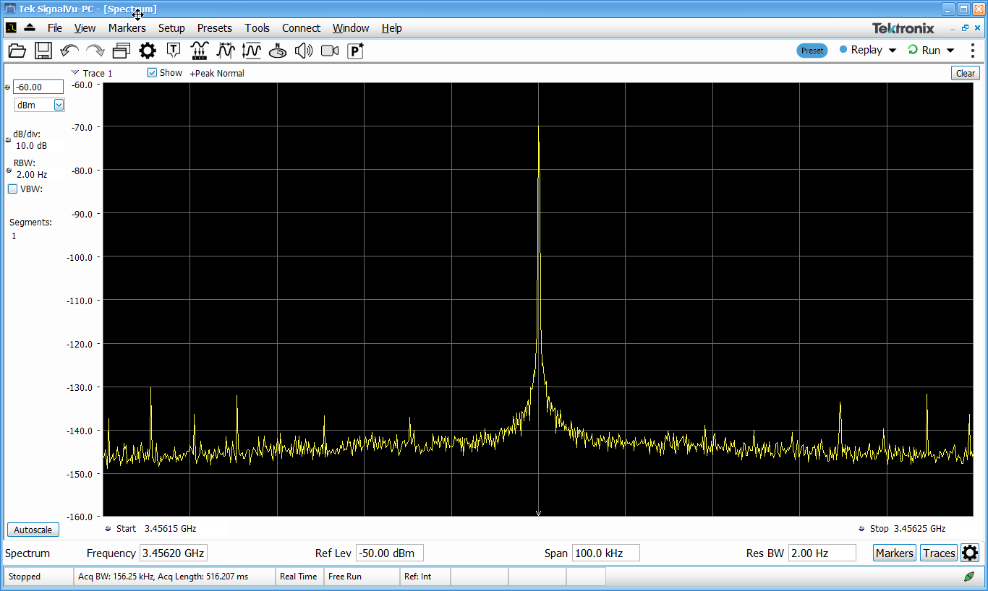Click the blue Preset button
The width and height of the screenshot is (988, 591).
pos(812,51)
